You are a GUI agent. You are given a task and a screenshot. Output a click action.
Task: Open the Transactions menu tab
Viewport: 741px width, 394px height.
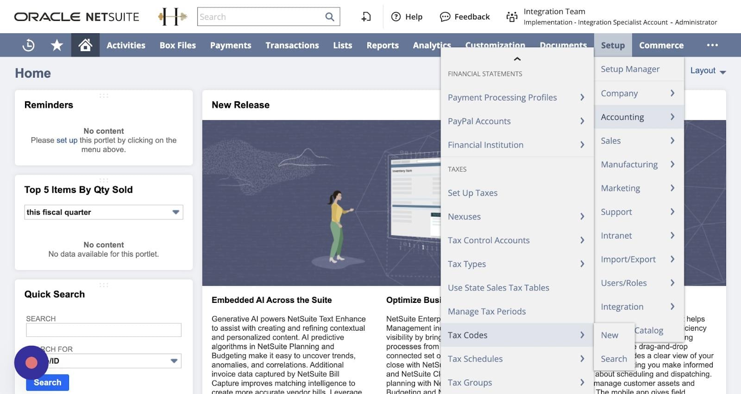click(292, 45)
